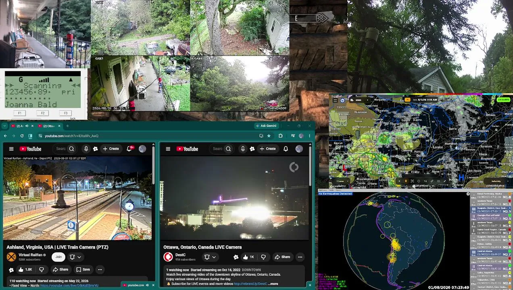
Task: Play radar animation loop
Action: coord(399,181)
